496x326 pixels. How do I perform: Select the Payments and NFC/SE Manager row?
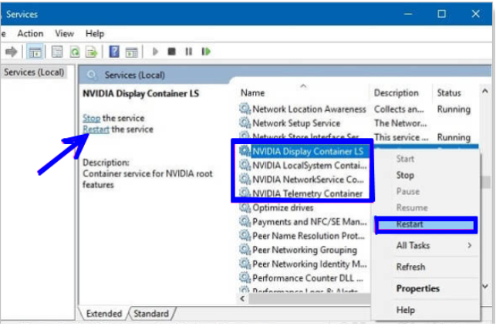(x=304, y=222)
